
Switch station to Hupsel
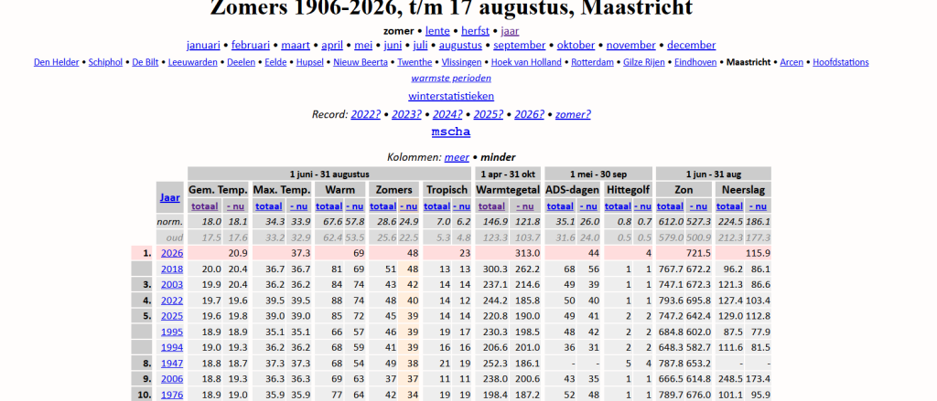click(310, 62)
